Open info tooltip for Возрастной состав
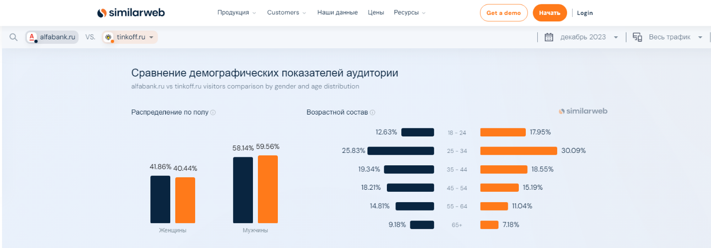Screen dimensions: 711x248 coord(372,113)
